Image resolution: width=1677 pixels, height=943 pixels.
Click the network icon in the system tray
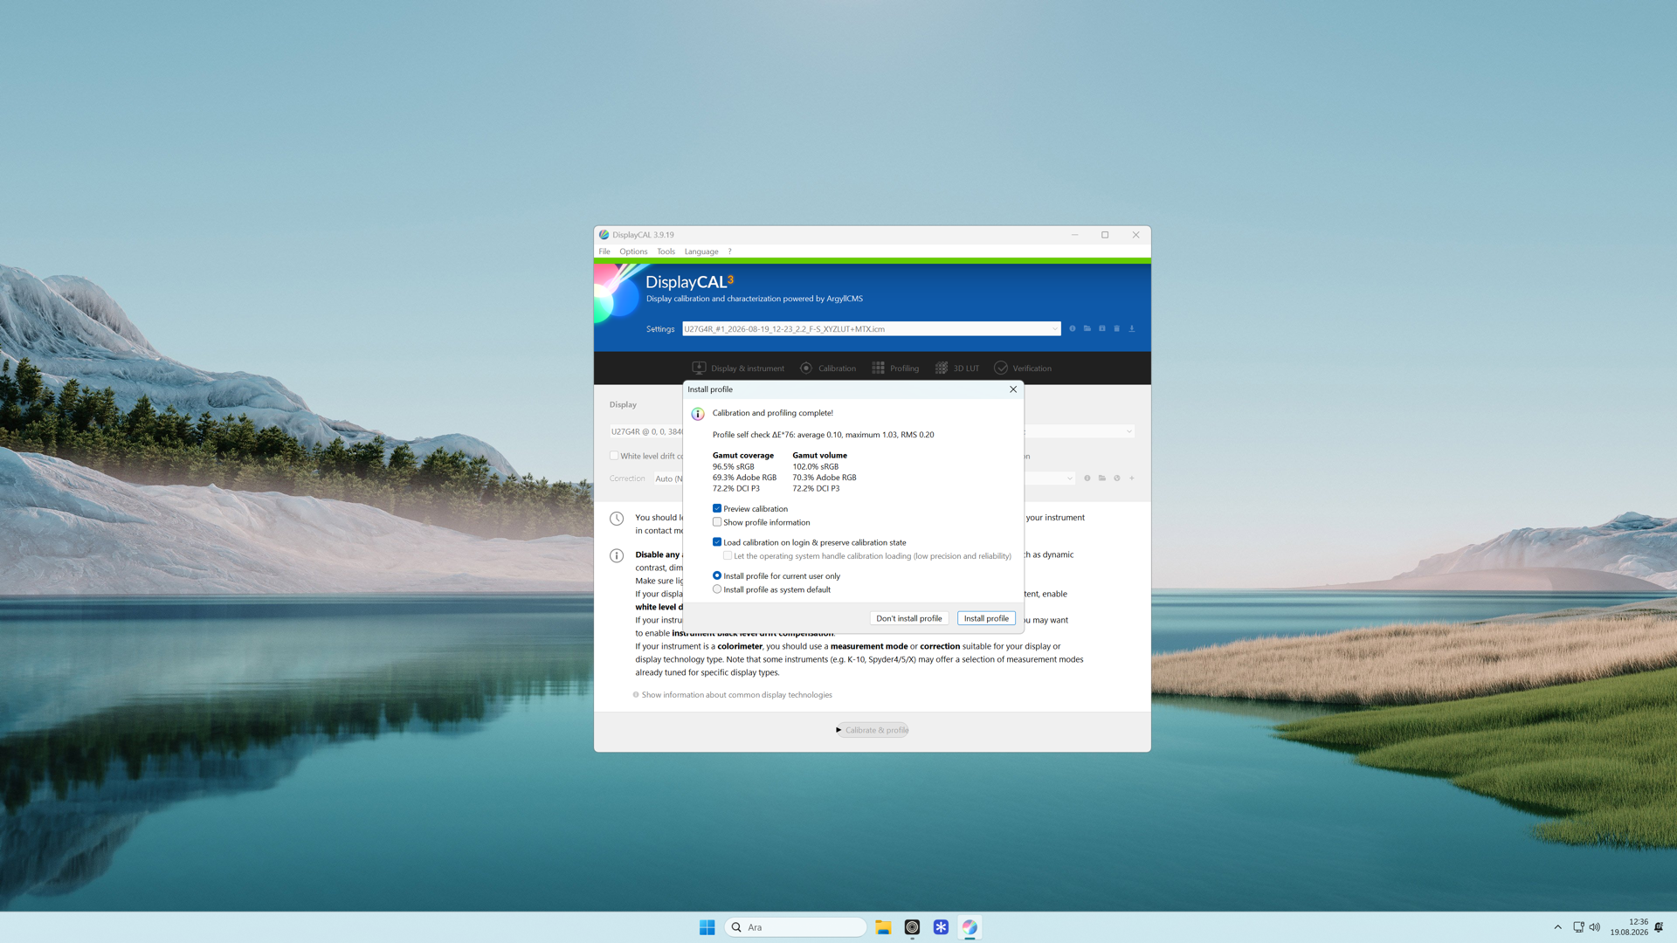click(x=1578, y=927)
